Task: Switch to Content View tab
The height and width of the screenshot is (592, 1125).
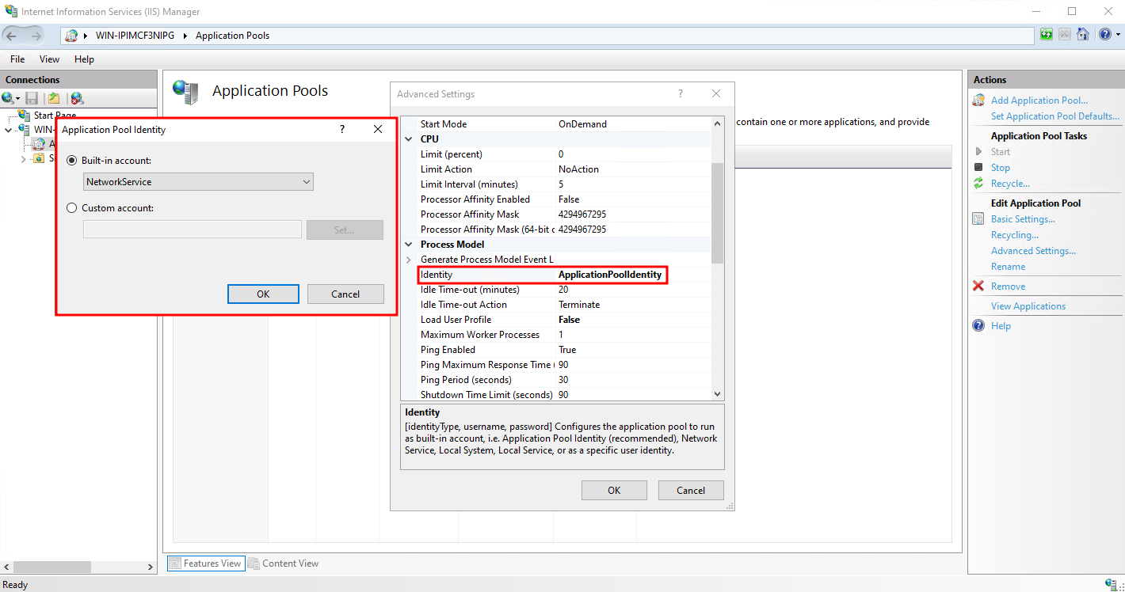Action: 283,564
